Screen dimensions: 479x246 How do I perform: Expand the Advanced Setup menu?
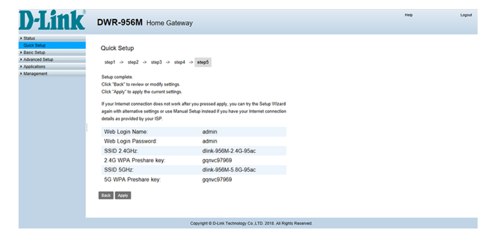pos(52,60)
